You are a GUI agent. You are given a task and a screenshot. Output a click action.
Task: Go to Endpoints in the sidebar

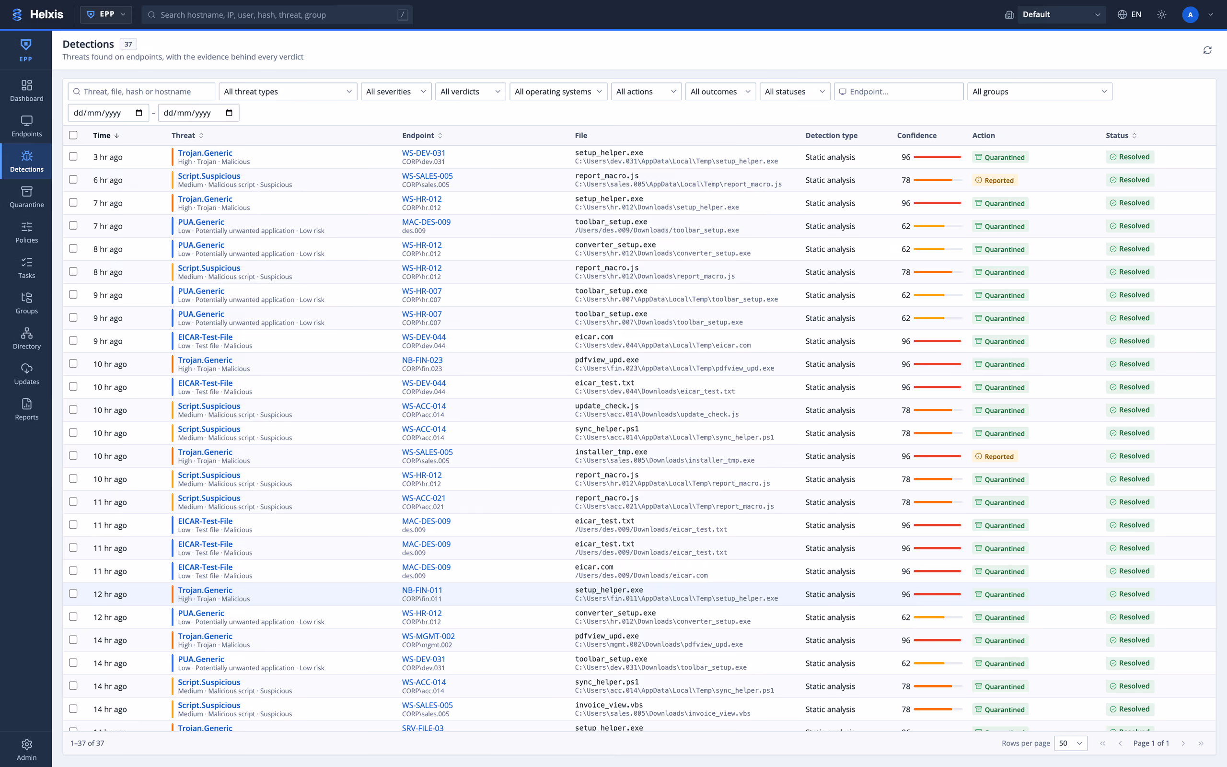(26, 126)
